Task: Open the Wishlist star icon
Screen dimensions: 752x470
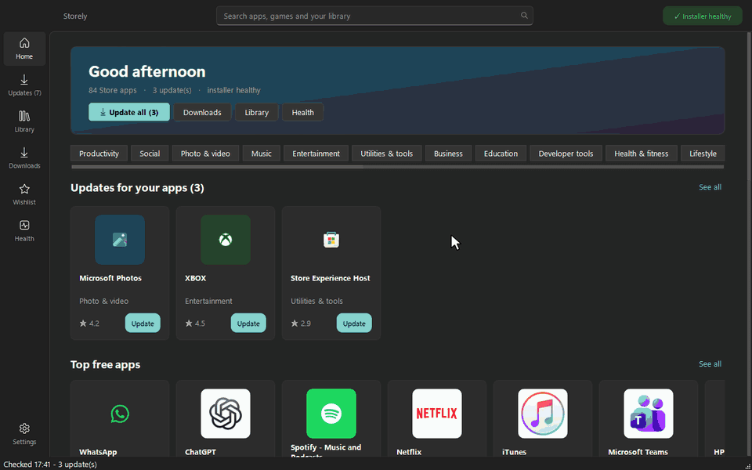Action: (x=24, y=189)
